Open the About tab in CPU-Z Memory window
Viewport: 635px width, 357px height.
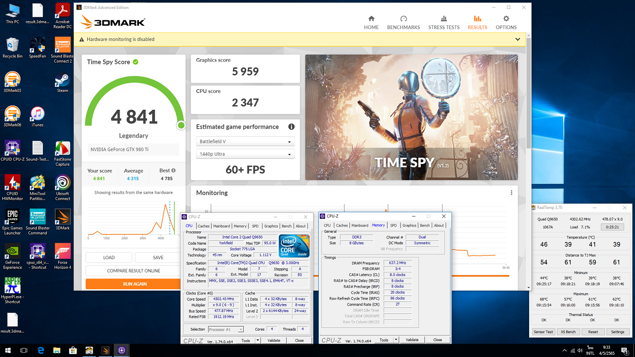point(439,225)
